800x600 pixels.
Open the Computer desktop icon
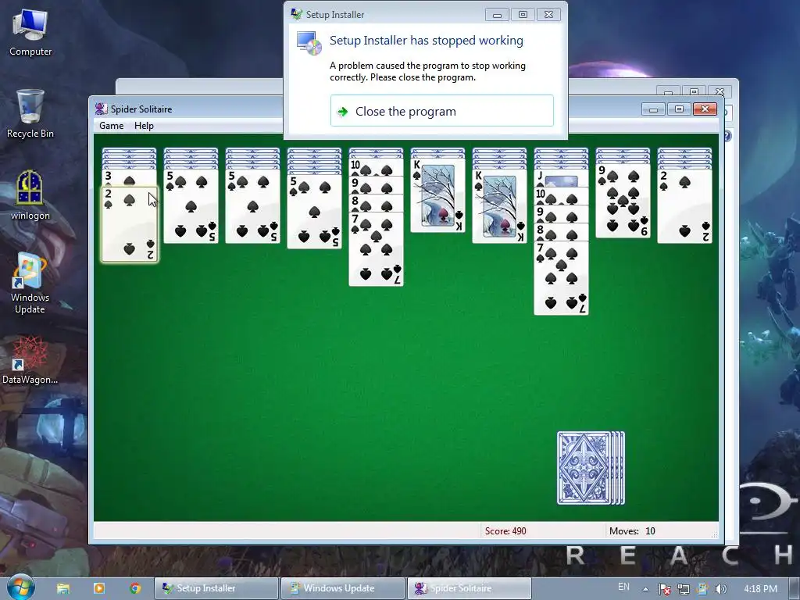pos(30,33)
